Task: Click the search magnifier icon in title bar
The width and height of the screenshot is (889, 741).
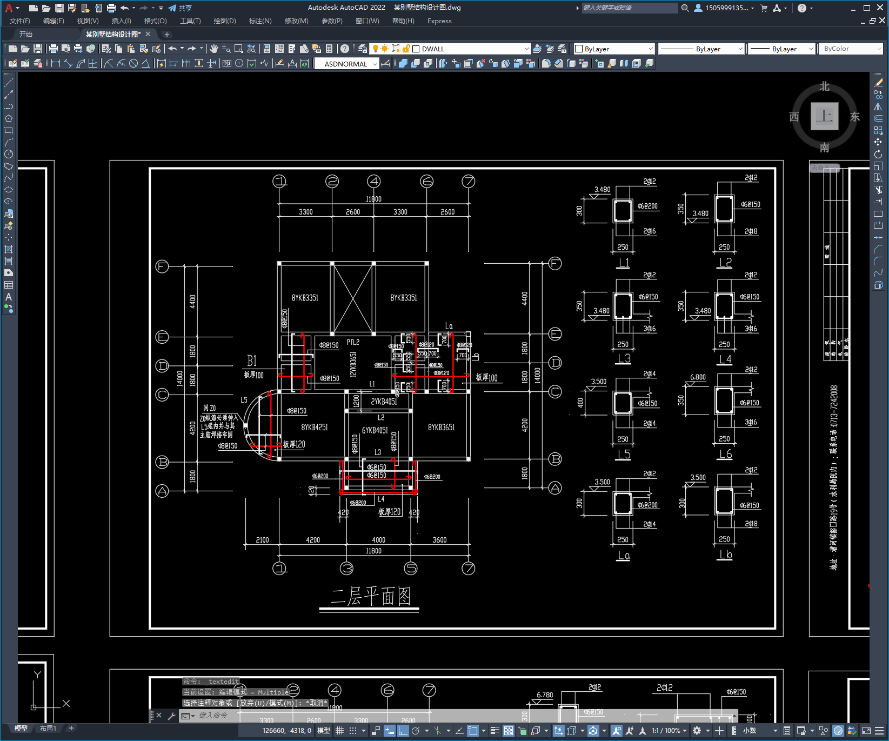Action: click(685, 8)
